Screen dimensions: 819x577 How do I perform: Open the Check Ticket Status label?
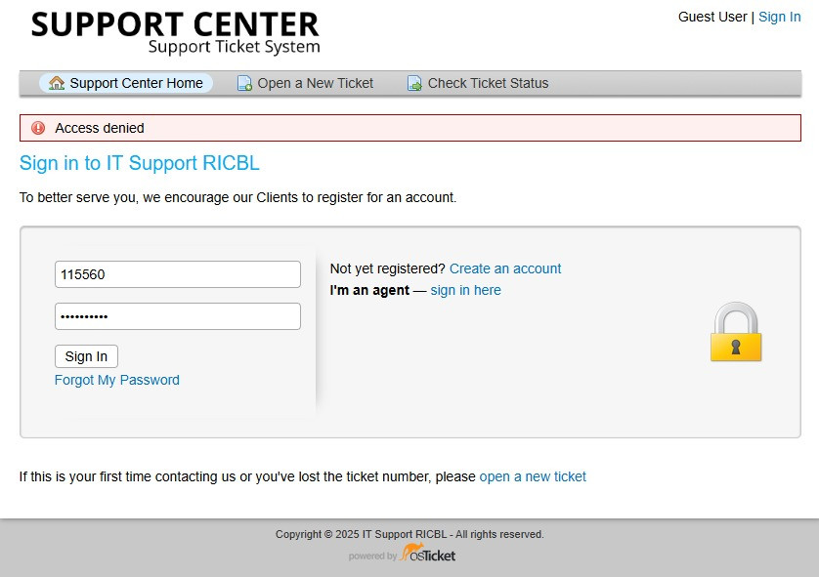tap(488, 83)
